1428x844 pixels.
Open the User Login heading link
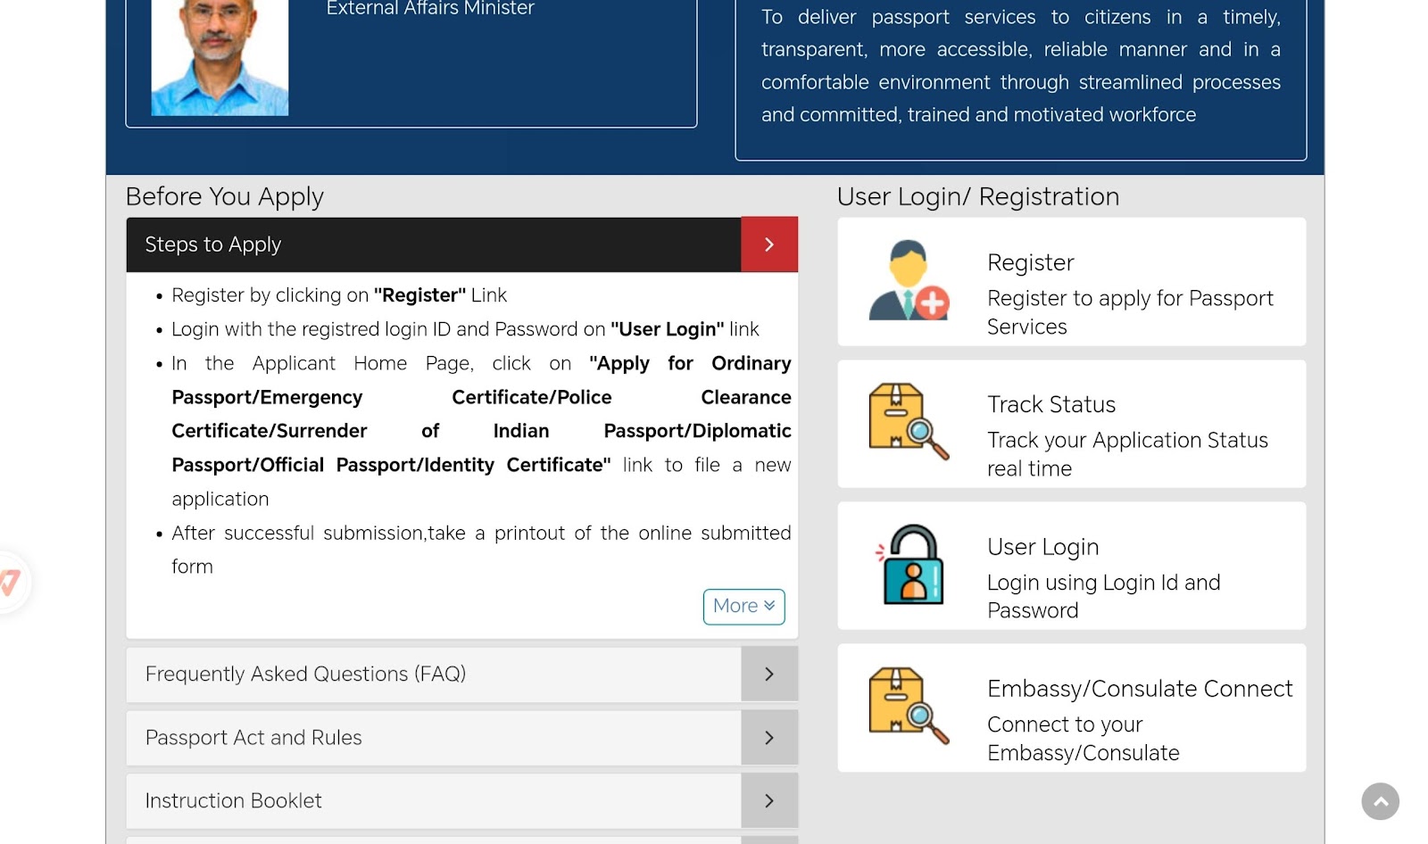1042,547
